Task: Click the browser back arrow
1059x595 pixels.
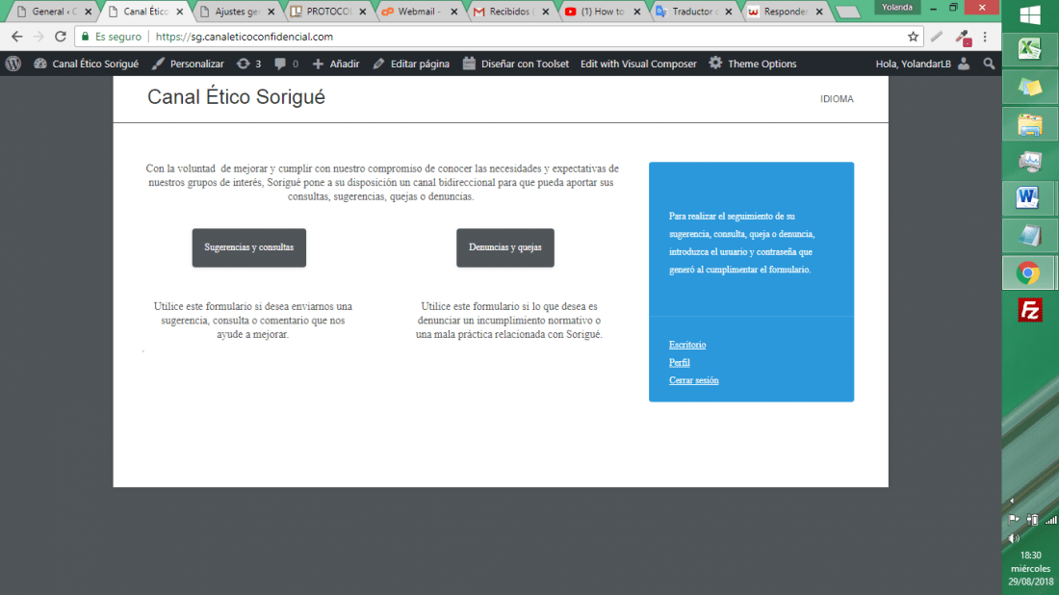Action: 17,37
